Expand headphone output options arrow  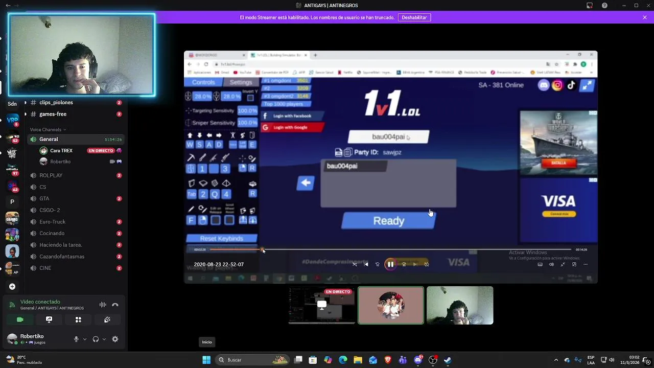(x=104, y=339)
